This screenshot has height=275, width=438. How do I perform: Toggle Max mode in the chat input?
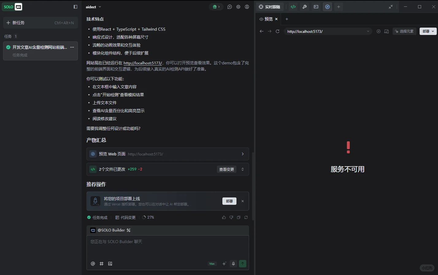[212, 263]
